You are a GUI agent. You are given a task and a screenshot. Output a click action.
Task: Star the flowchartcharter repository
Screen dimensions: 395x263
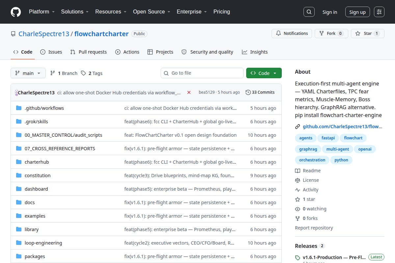pyautogui.click(x=368, y=33)
